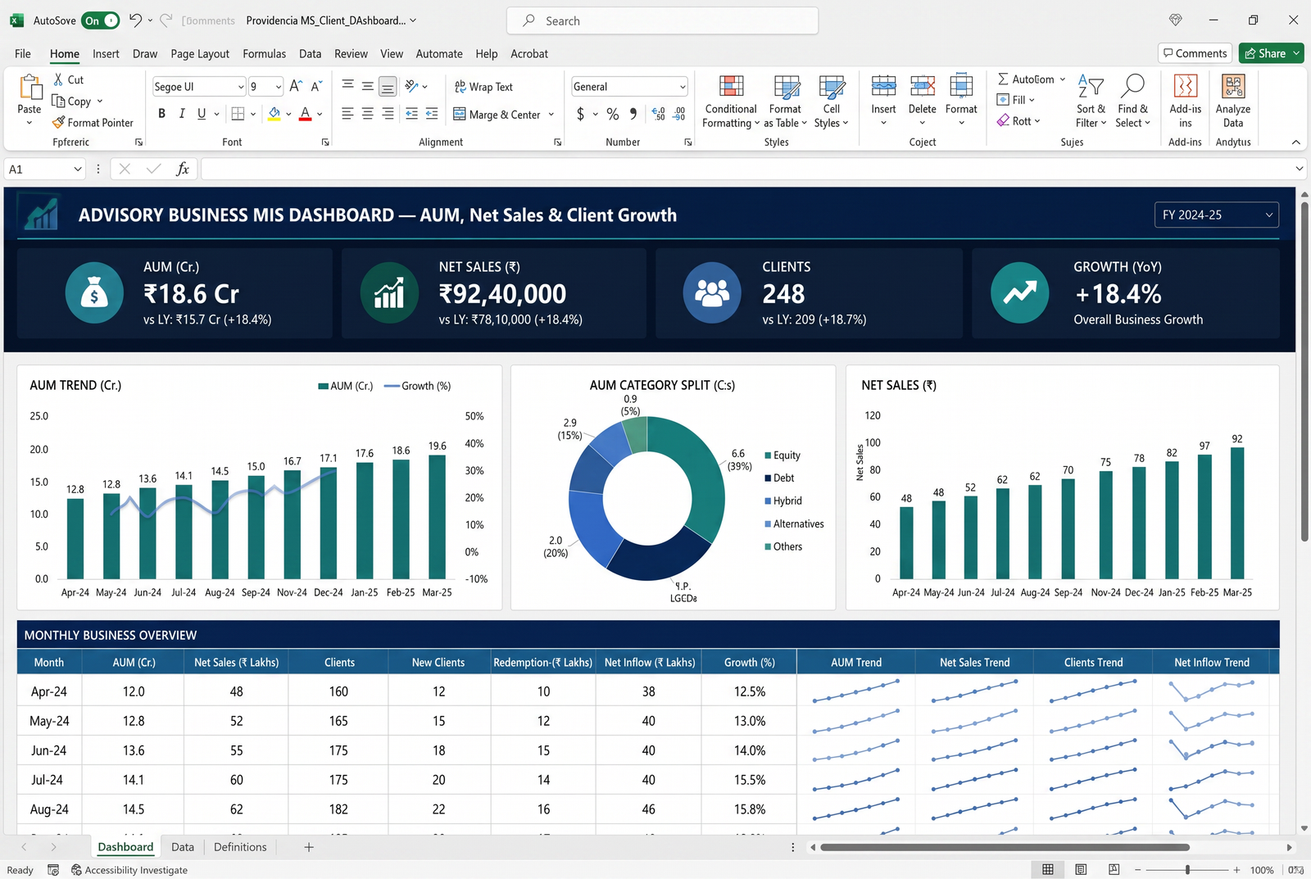Decrease font size with smaller A
Viewport: 1311px width, 879px height.
tap(316, 86)
